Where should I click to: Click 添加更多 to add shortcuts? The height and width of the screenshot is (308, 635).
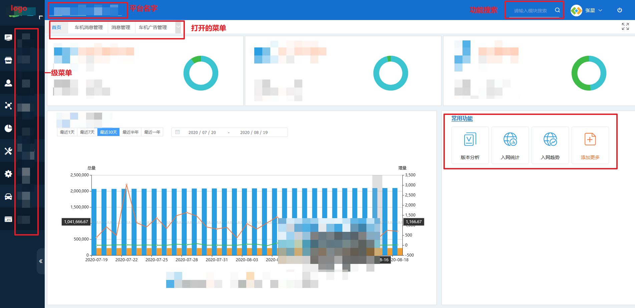(590, 145)
